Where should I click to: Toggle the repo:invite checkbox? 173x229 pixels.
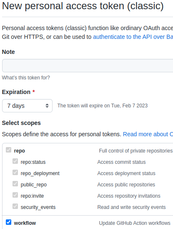15,195
